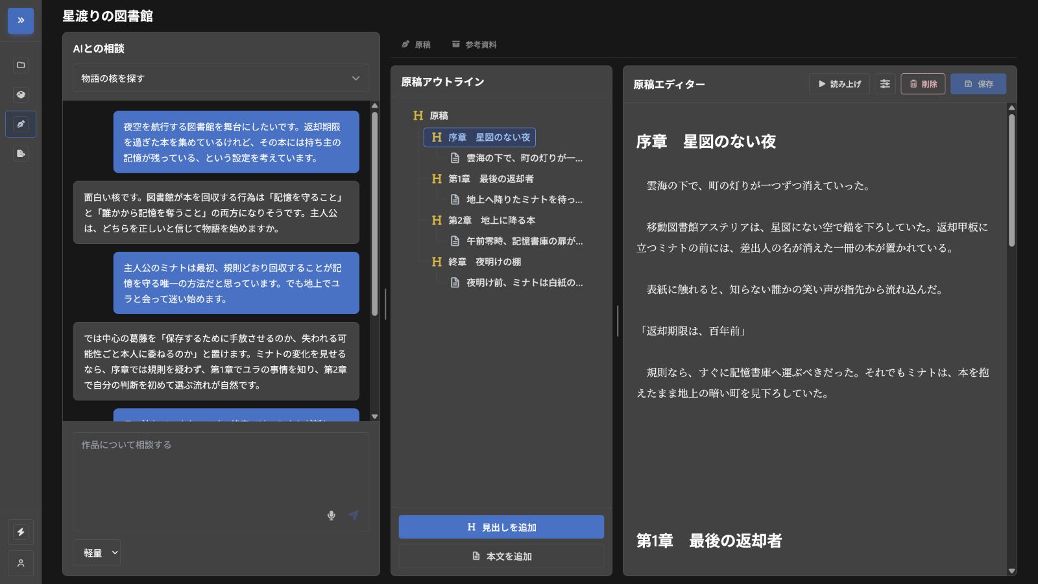Click document icon beside 雲海の下で
1038x584 pixels.
click(455, 158)
